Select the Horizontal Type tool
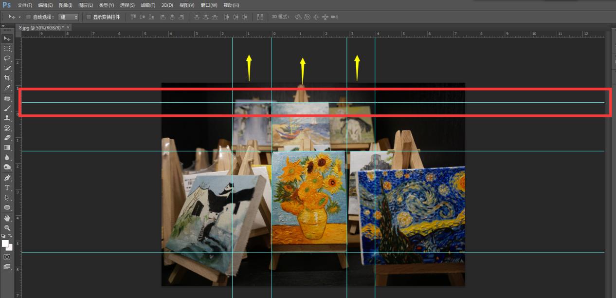This screenshot has height=298, width=616. point(7,187)
